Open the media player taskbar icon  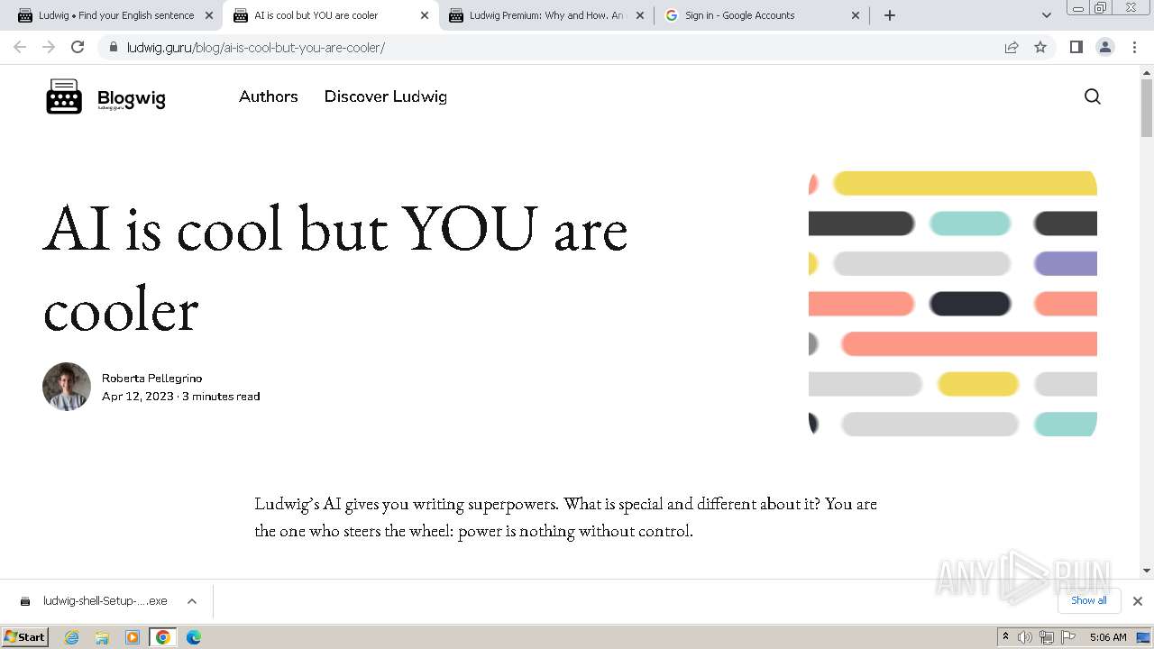[133, 637]
